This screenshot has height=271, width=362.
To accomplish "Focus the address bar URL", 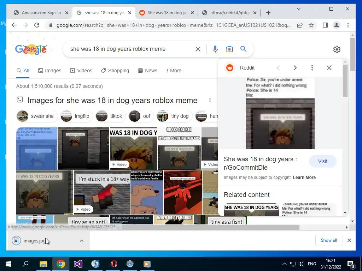I will (x=173, y=25).
